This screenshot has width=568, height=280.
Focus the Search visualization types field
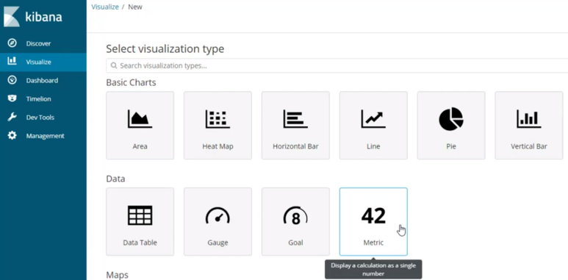click(337, 65)
